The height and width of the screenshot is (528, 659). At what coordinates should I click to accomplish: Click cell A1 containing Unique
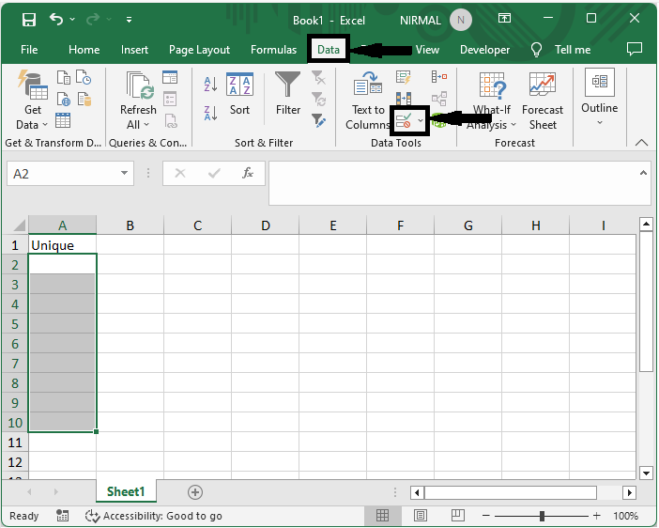62,245
